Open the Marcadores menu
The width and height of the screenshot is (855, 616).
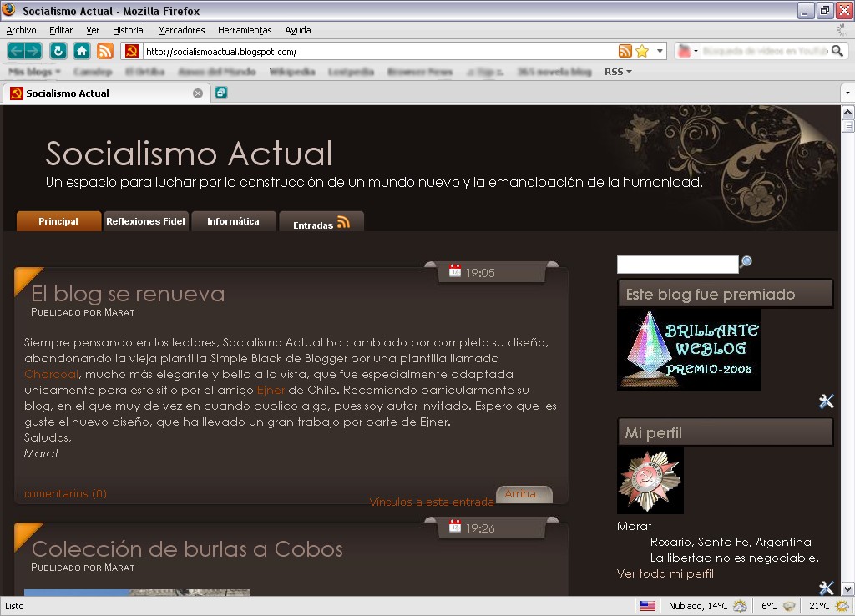(181, 30)
